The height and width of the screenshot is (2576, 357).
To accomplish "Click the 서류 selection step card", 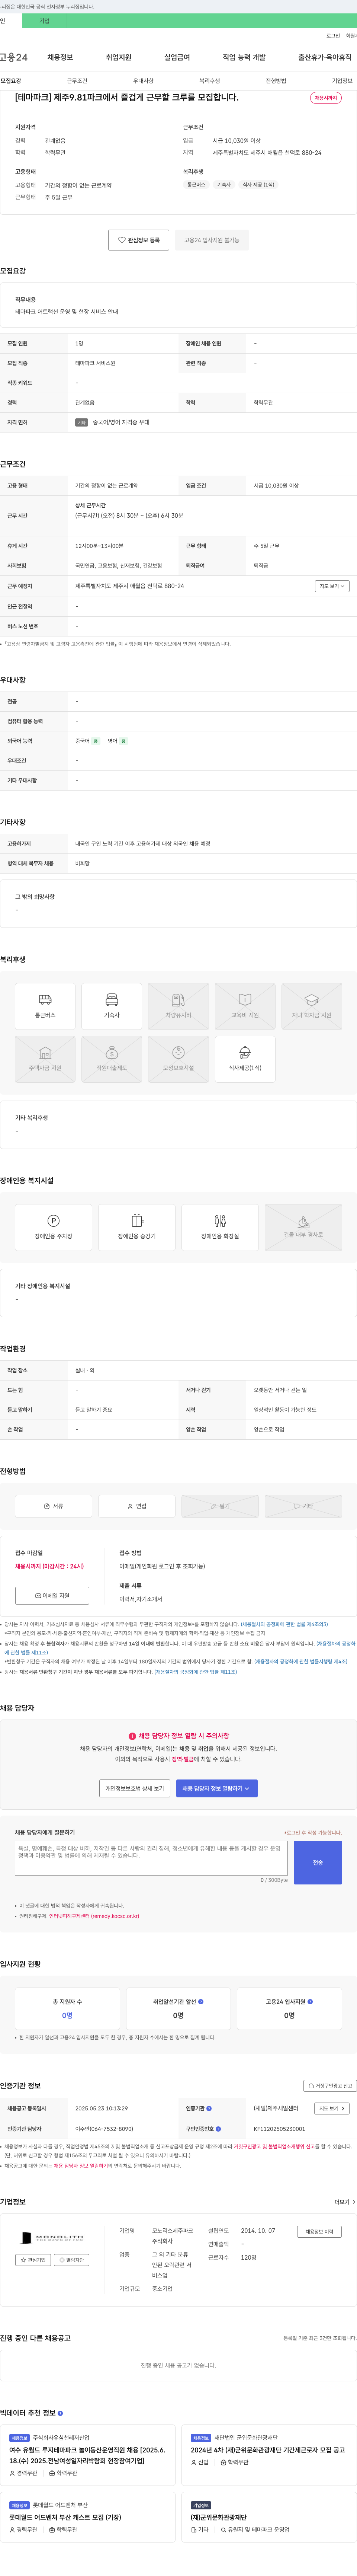I will click(x=54, y=1506).
